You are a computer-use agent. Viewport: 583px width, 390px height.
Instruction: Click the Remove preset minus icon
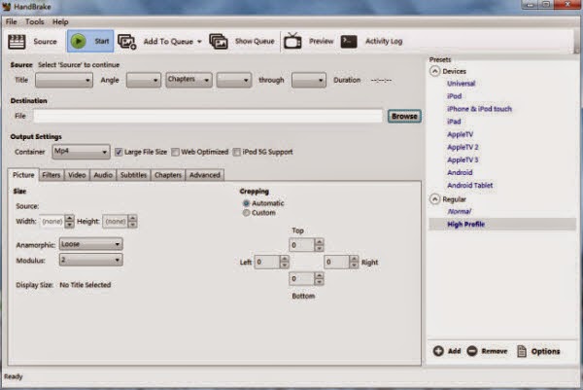tap(472, 351)
